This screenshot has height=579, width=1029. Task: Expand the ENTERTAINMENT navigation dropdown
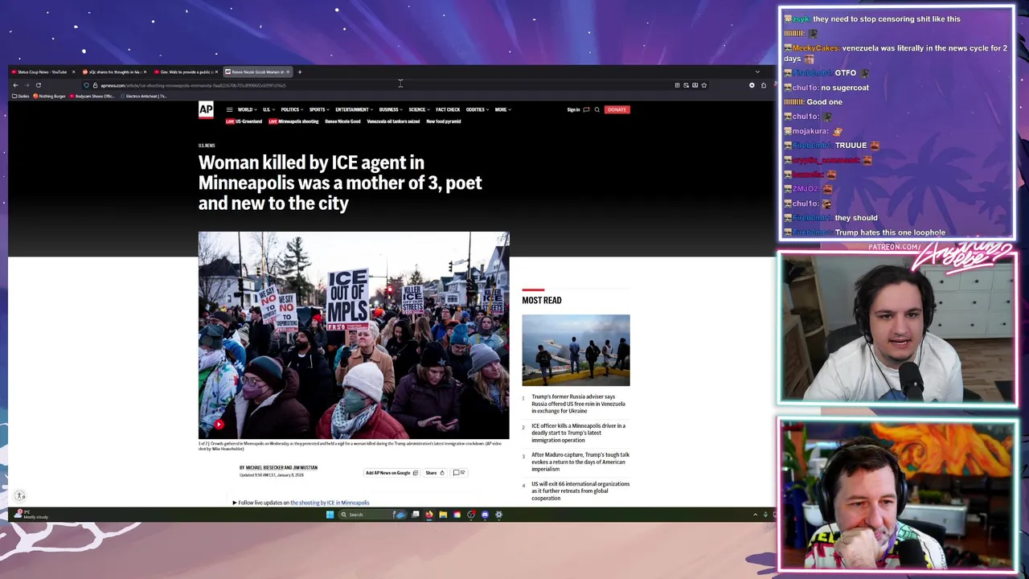pyautogui.click(x=355, y=109)
